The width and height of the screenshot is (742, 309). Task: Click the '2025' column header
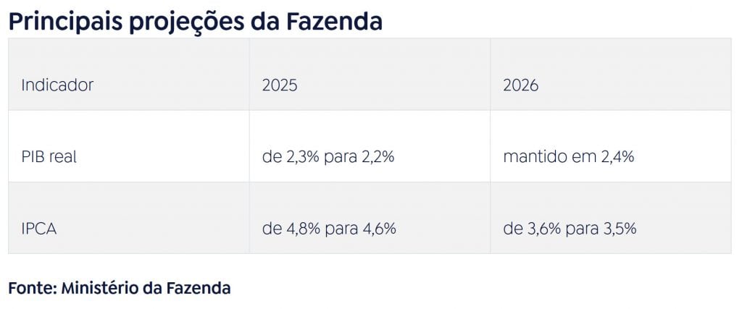[280, 85]
